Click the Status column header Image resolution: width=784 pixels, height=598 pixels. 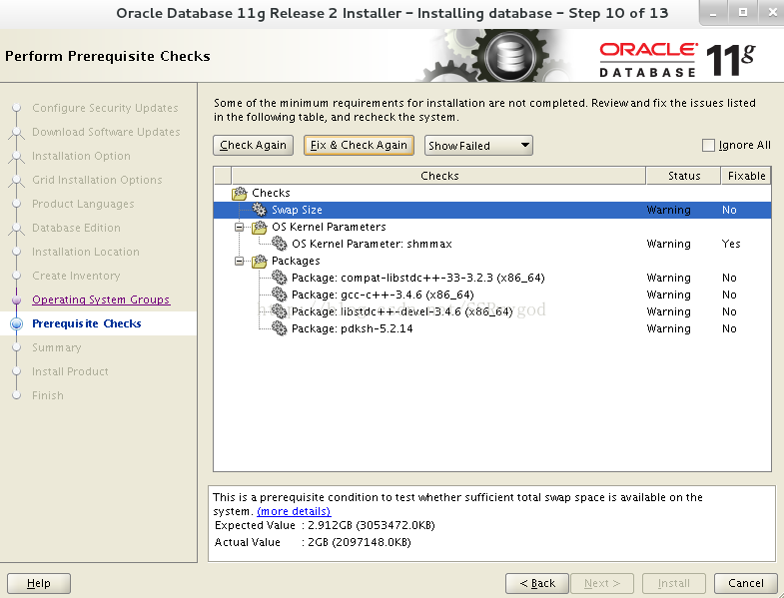coord(683,176)
